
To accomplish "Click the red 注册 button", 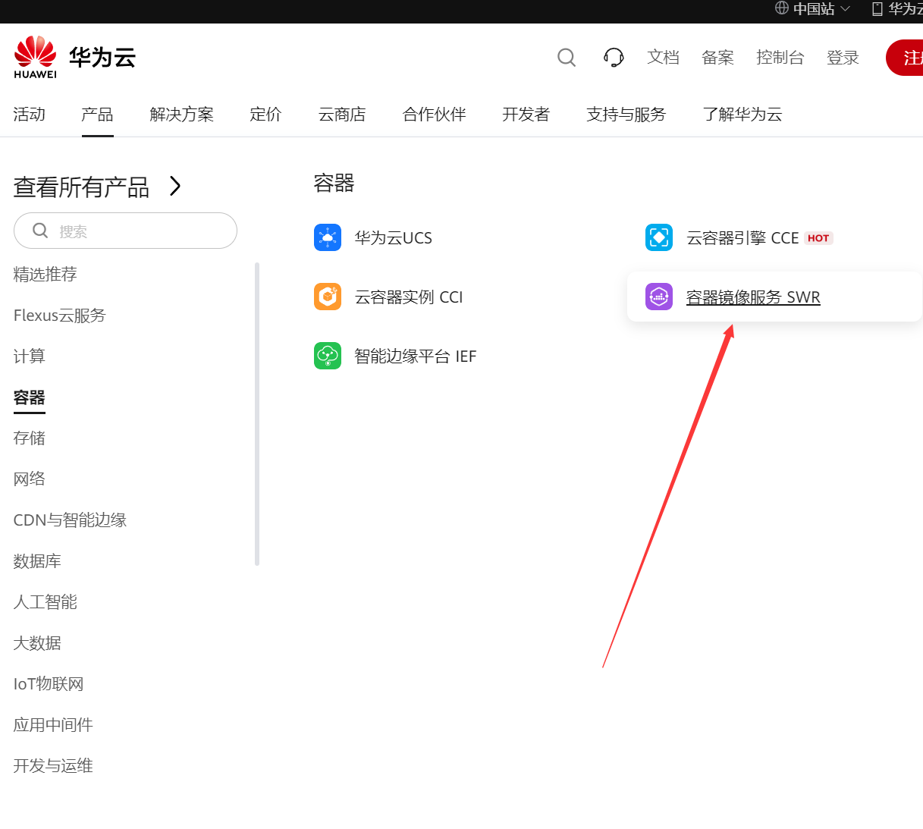I will pyautogui.click(x=905, y=58).
